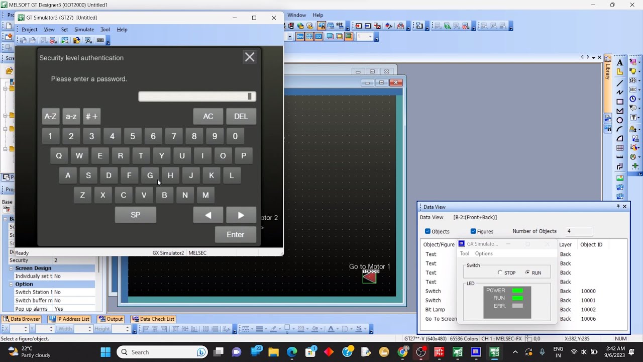Image resolution: width=643 pixels, height=362 pixels.
Task: Select the Circle figure tool
Action: [620, 120]
